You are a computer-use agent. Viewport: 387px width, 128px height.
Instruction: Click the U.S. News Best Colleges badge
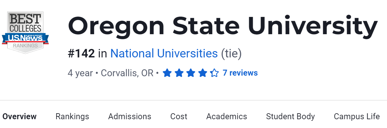coord(25,33)
